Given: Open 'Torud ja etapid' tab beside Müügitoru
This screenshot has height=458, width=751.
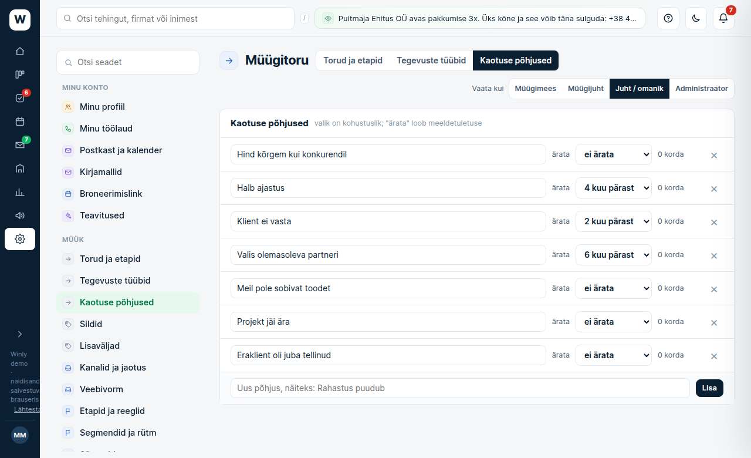Looking at the screenshot, I should click(x=353, y=60).
